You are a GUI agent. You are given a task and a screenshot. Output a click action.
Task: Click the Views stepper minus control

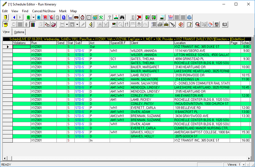(248, 164)
